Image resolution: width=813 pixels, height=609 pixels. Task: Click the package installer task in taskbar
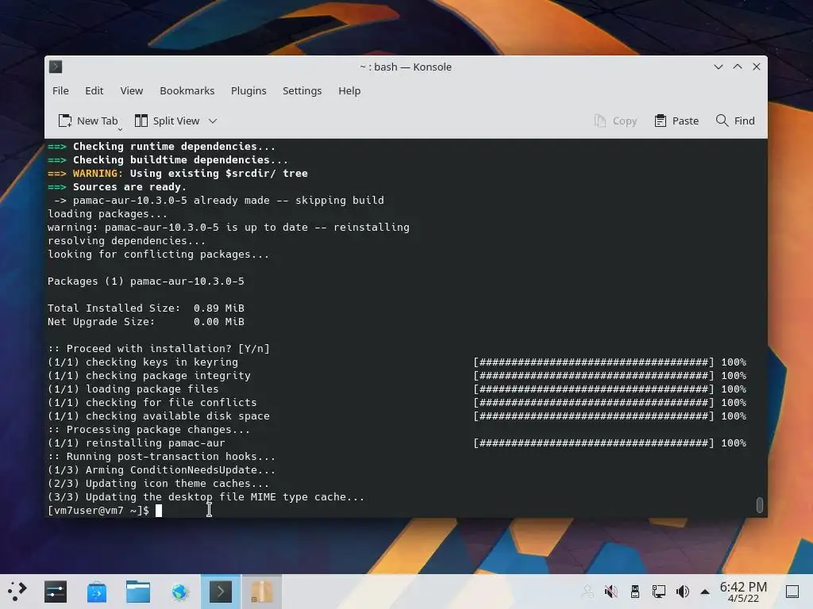coord(262,592)
